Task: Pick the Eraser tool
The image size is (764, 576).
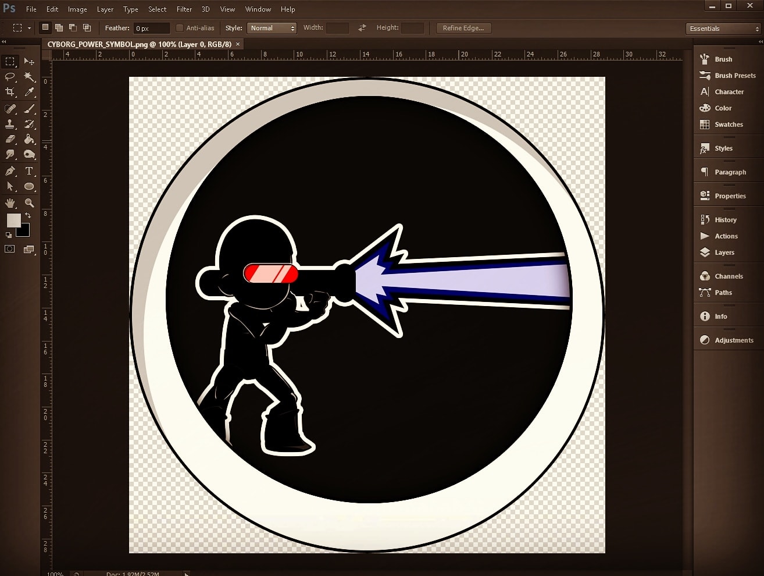Action: [10, 139]
